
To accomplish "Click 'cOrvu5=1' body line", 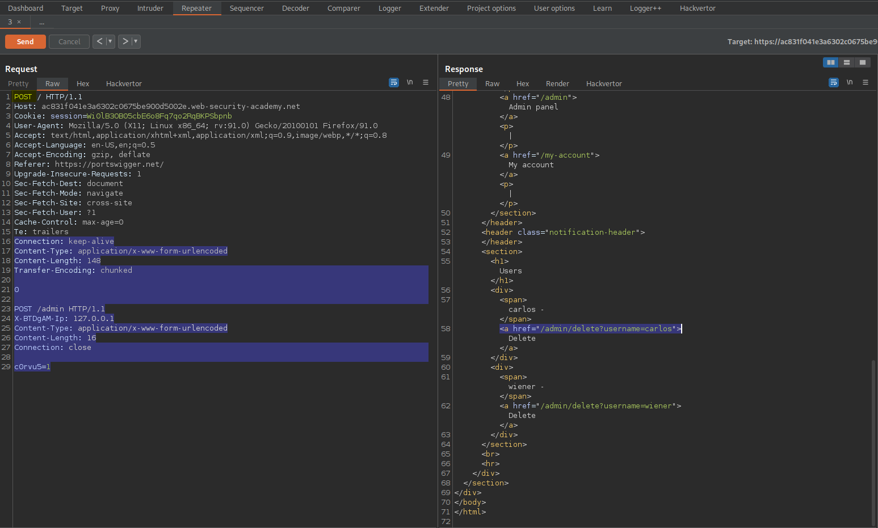I will 32,366.
